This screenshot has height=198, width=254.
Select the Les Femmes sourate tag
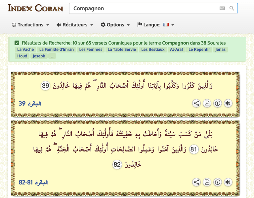click(x=91, y=50)
